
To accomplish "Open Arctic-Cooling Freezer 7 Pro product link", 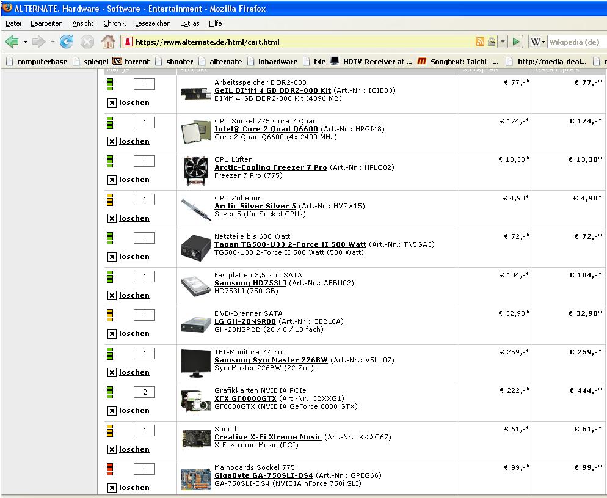I will click(x=271, y=167).
